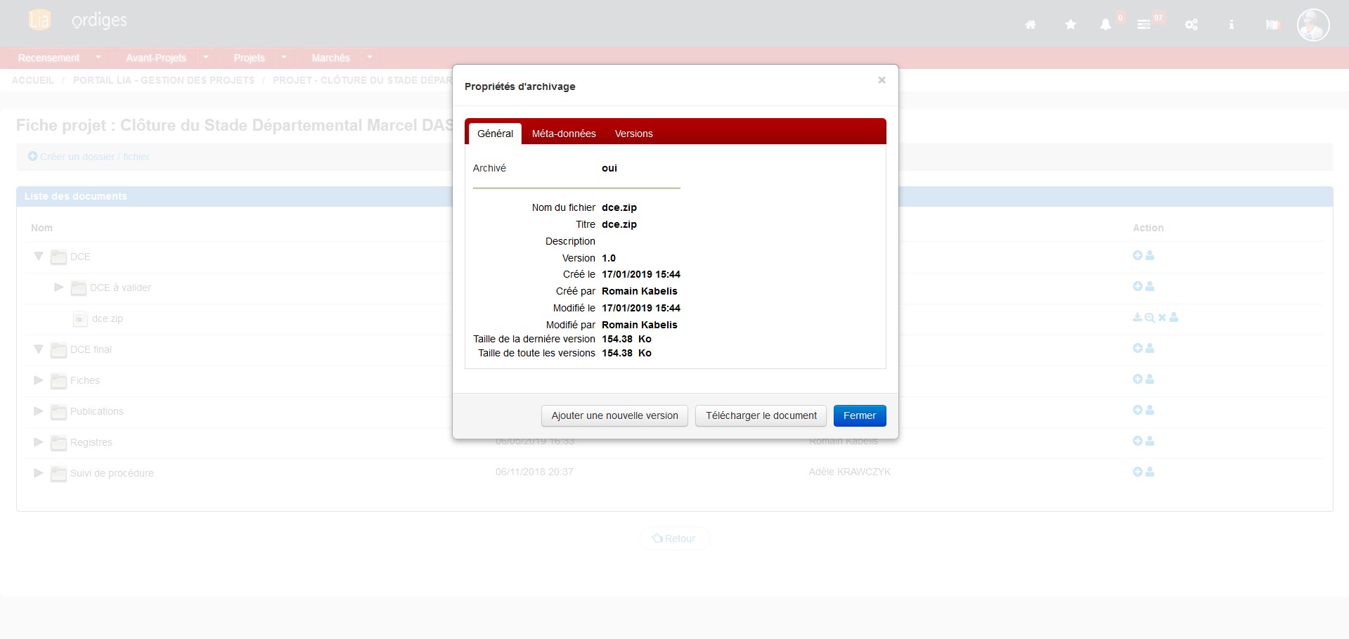
Task: Expand the DCE à valider folder
Action: tap(59, 288)
